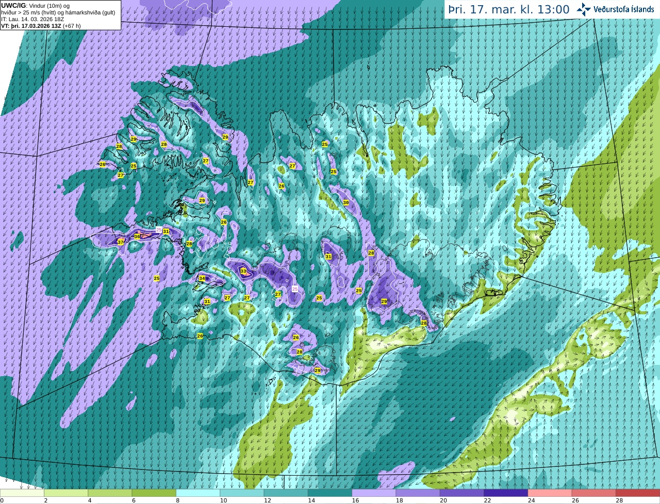Pick the pale yellow 0–2 m/s legend swatch
660x504 pixels.
click(x=22, y=493)
